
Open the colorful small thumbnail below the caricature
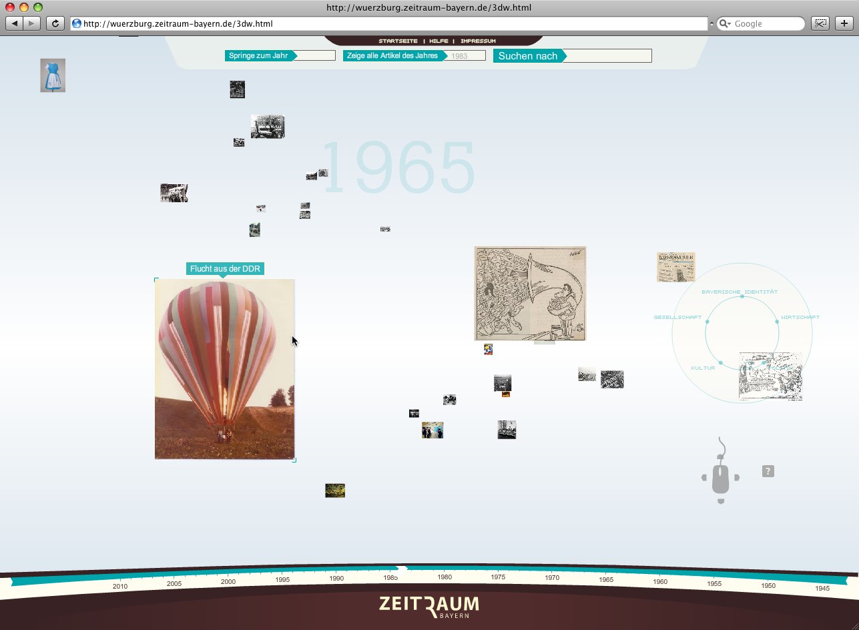pyautogui.click(x=488, y=349)
